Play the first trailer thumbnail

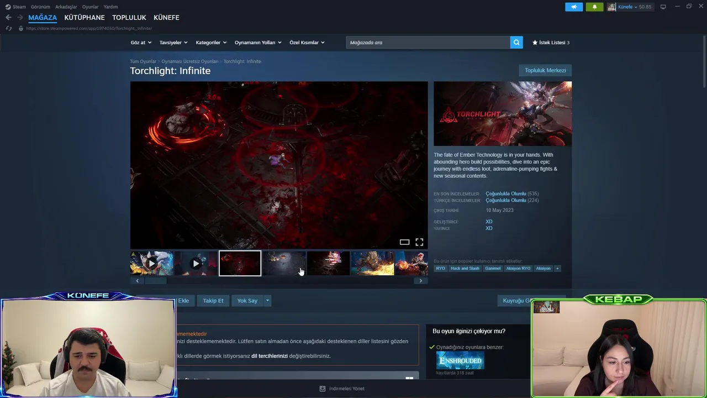pos(152,263)
